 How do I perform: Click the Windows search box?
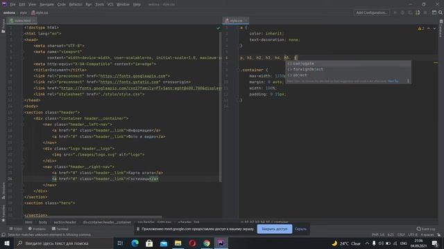63,243
